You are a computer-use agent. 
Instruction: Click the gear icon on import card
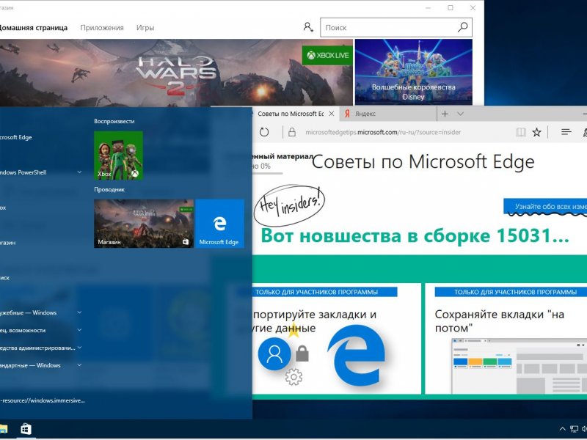(294, 377)
